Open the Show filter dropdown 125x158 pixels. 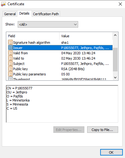[48, 25]
